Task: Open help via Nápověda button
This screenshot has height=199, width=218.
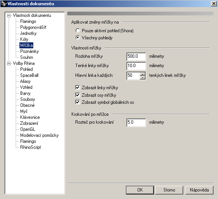Action: (x=199, y=190)
